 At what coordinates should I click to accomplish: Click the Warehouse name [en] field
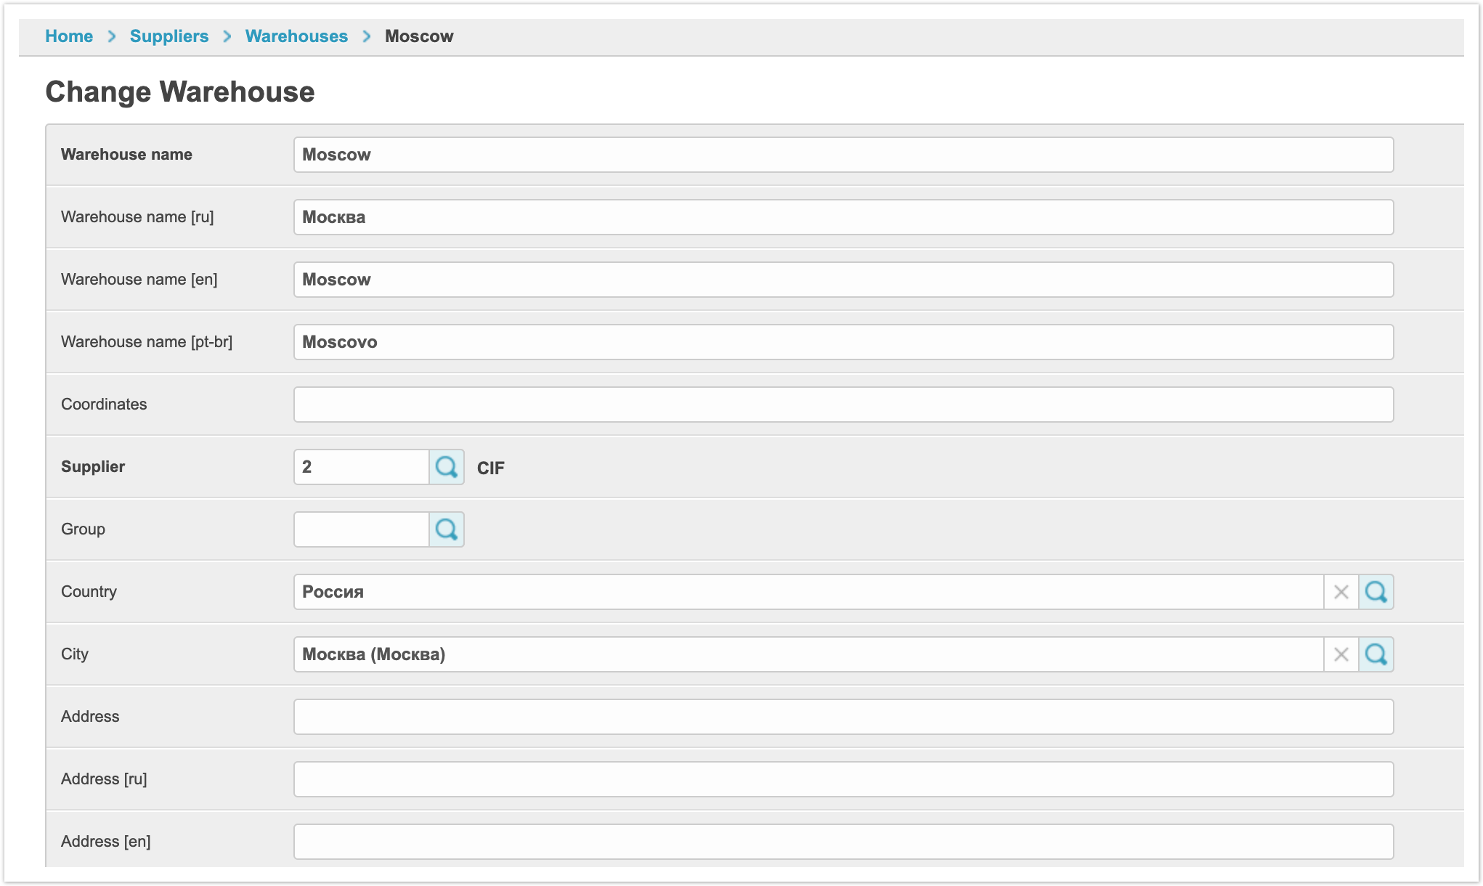pos(842,280)
